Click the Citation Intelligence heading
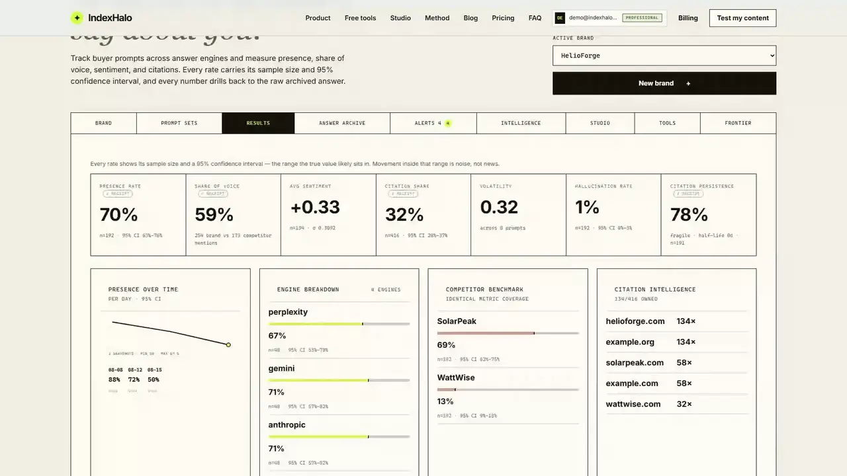The height and width of the screenshot is (476, 847). (655, 290)
